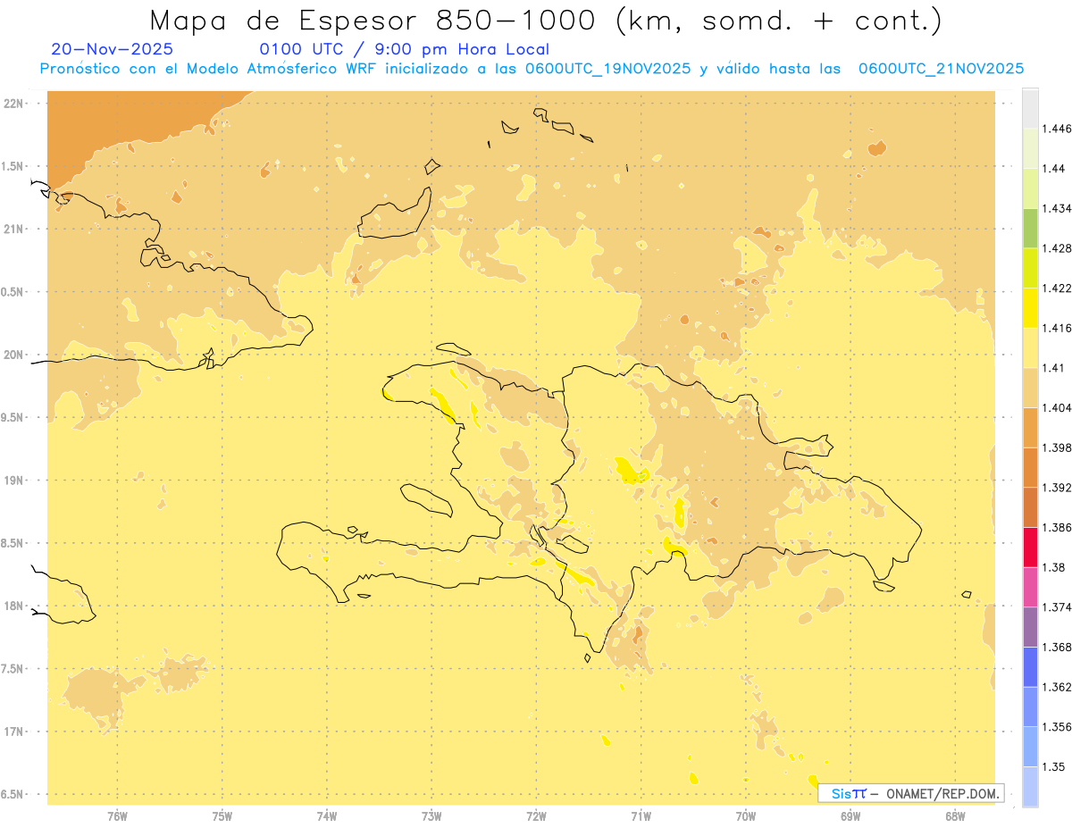Click the colorbar label '1.38'
The image size is (1072, 828).
click(1054, 567)
